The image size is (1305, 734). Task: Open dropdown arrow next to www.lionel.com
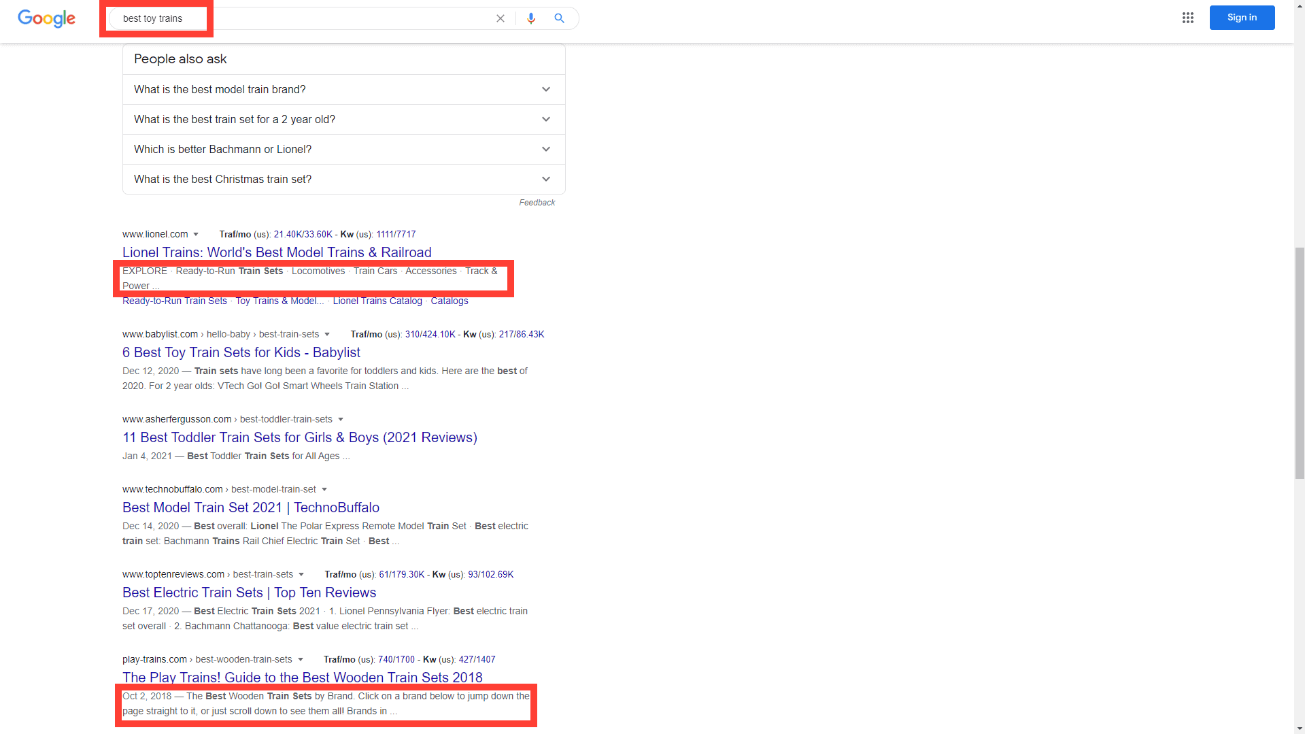(196, 235)
